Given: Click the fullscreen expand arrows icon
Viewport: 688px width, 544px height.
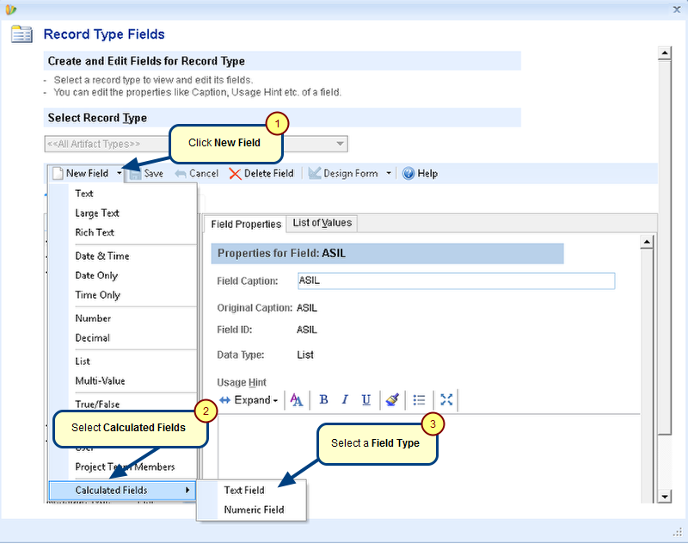Looking at the screenshot, I should pos(446,400).
